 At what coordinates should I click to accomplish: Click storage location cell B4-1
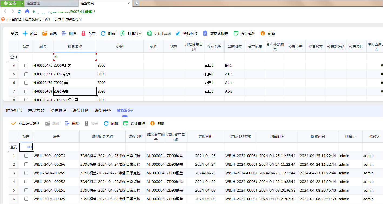click(235, 66)
